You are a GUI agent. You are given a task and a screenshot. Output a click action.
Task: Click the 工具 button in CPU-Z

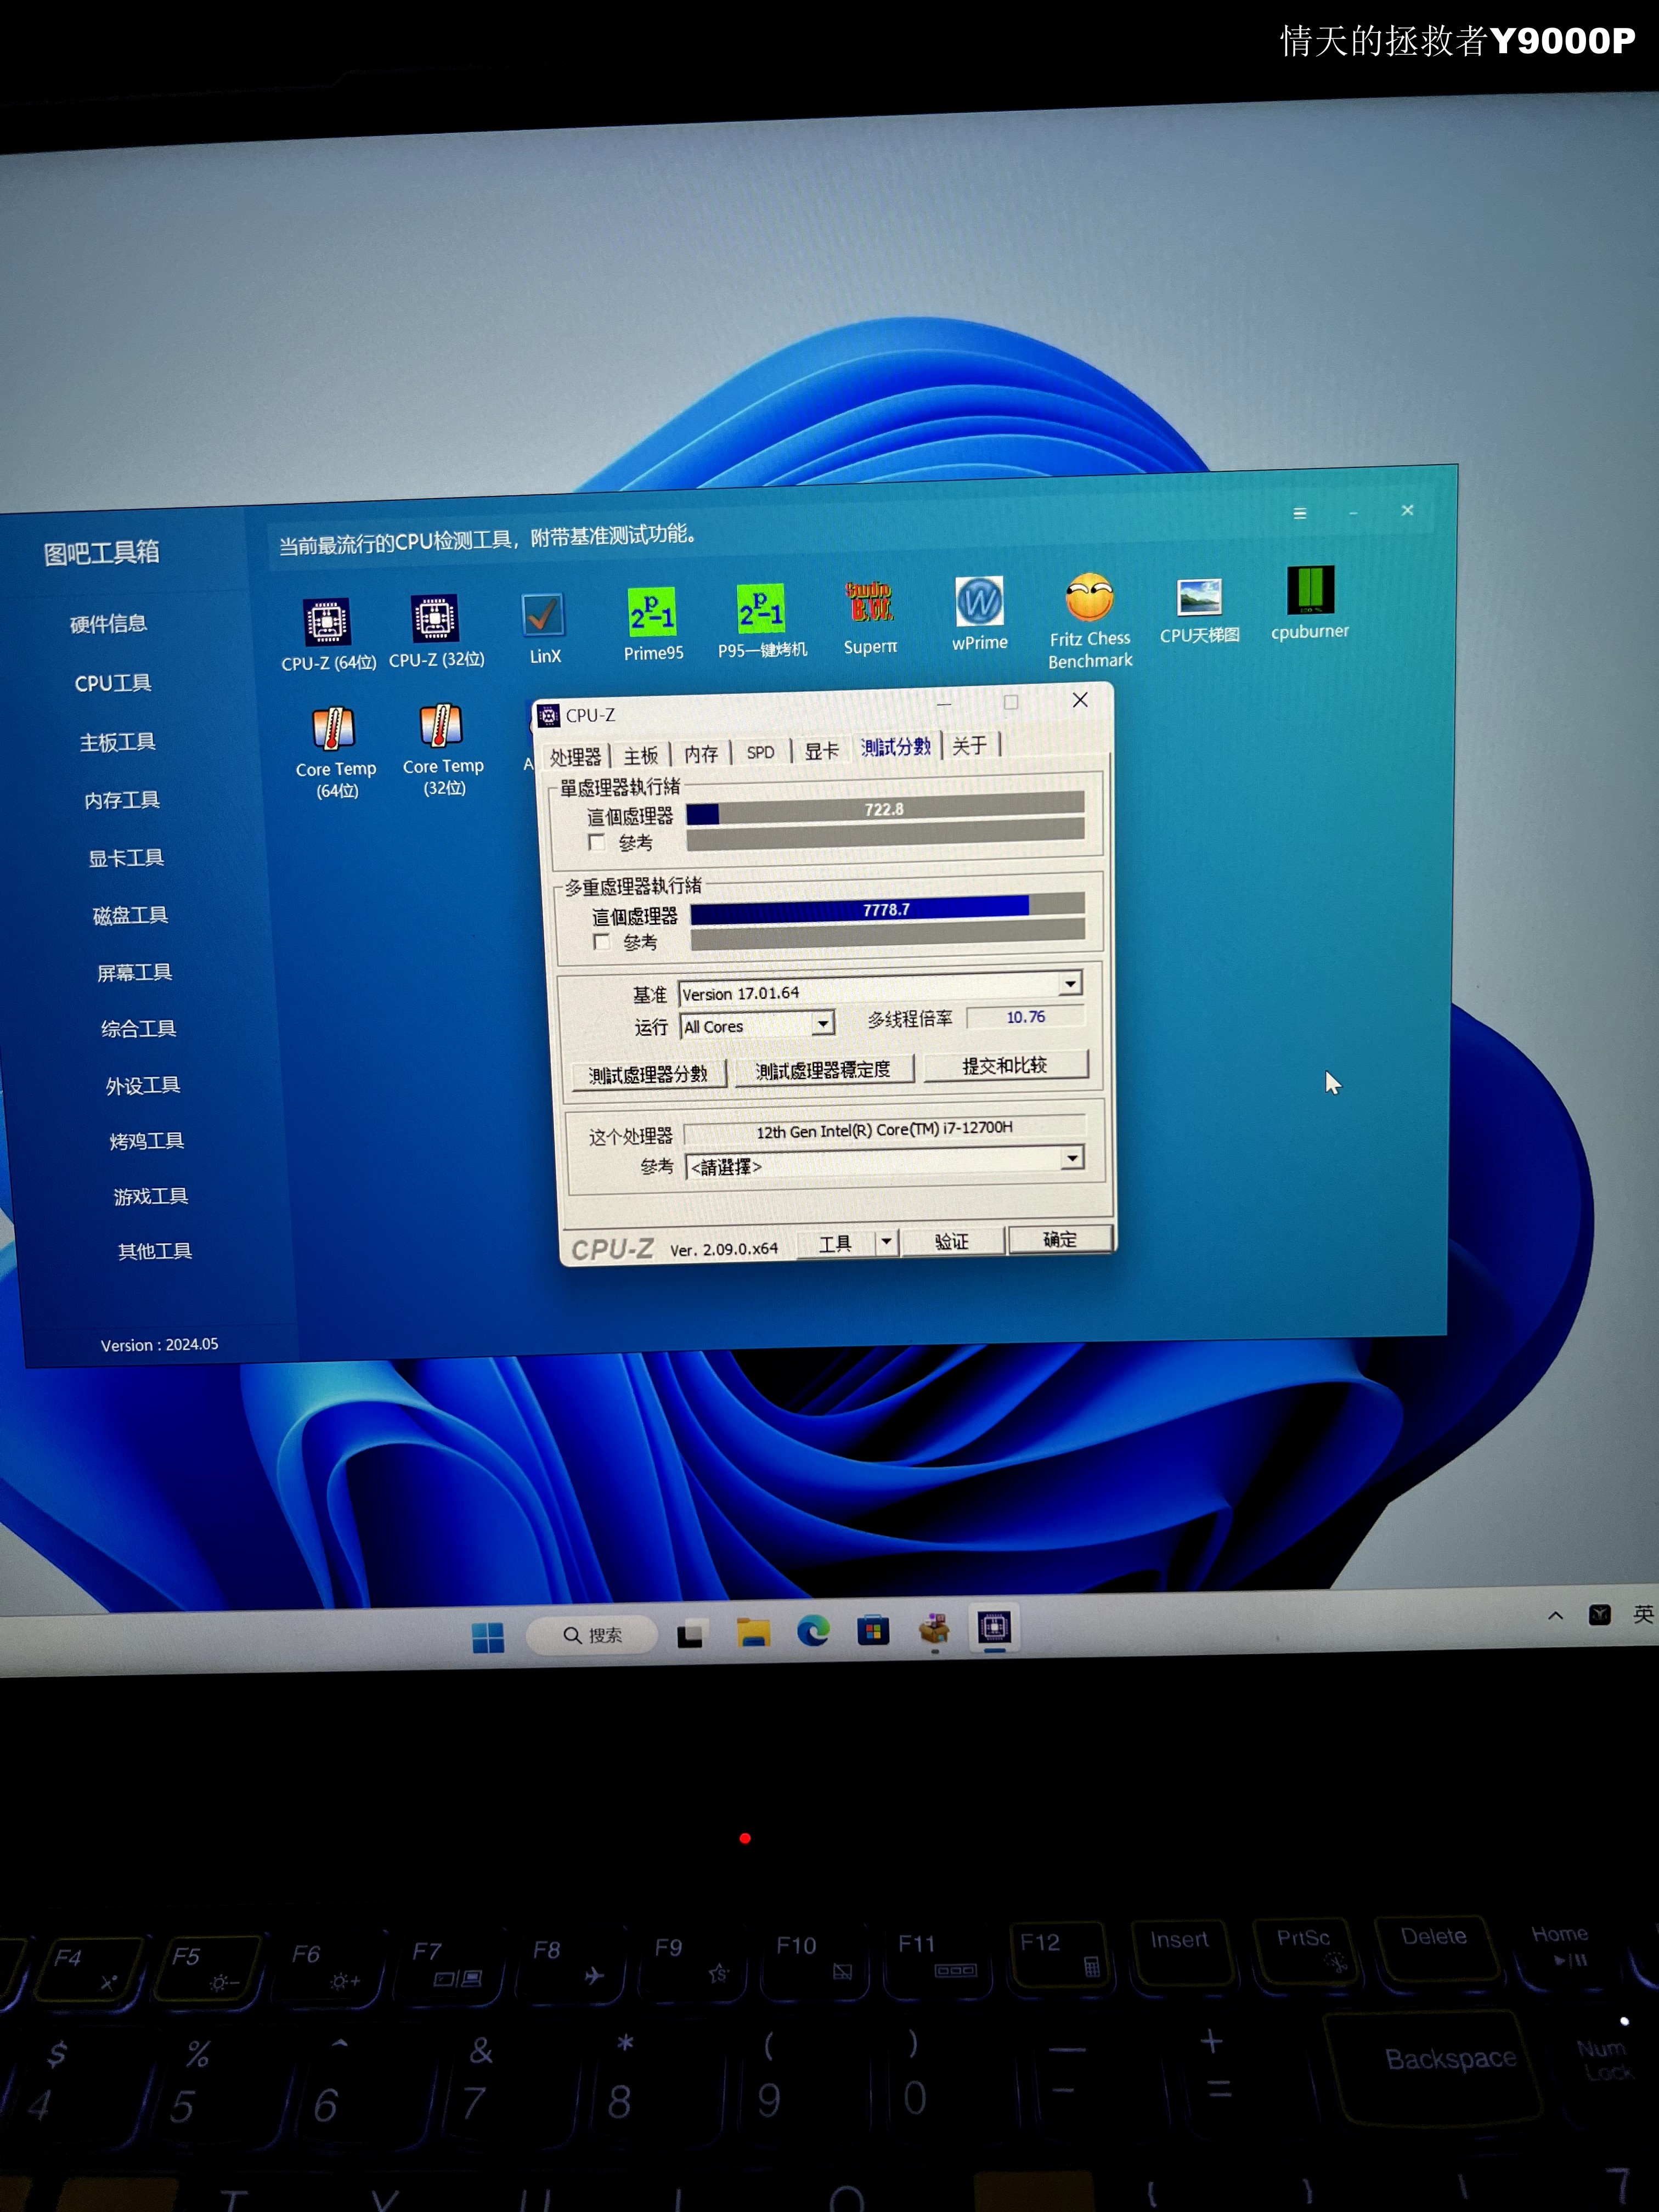835,1243
